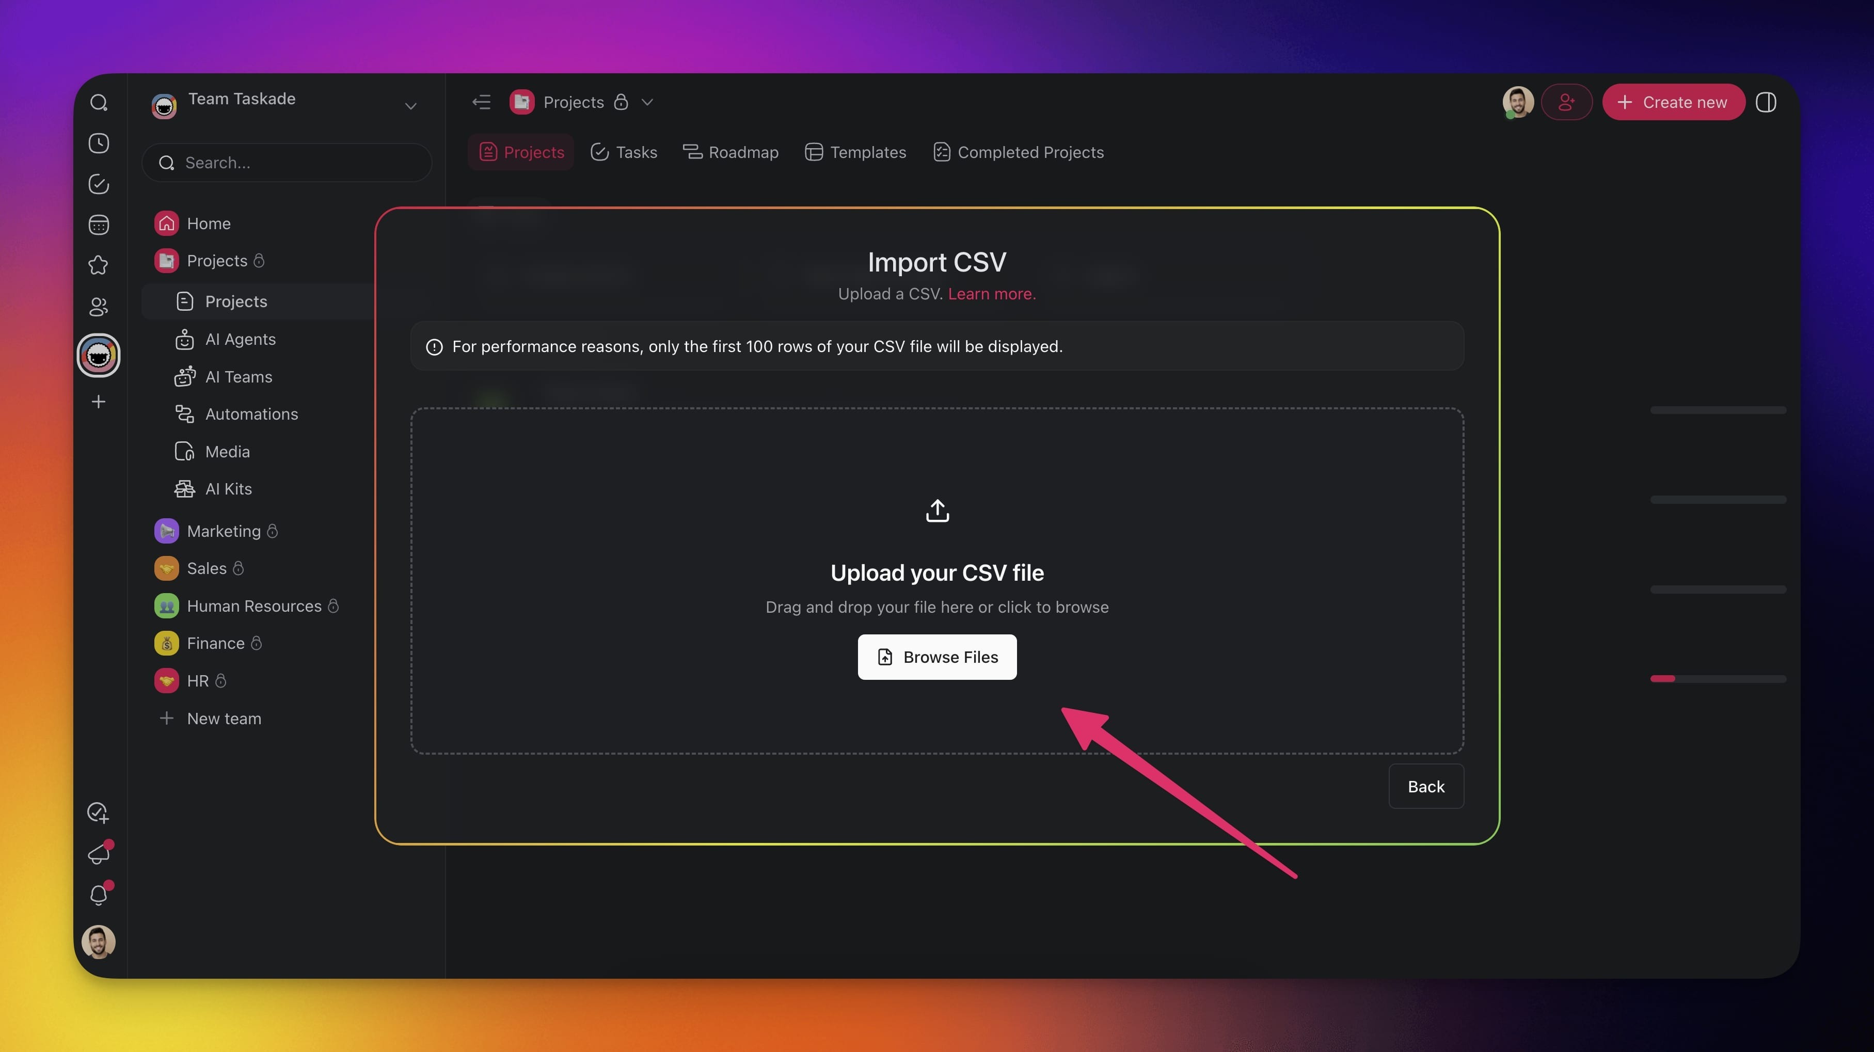Open the starred favorites icon
The width and height of the screenshot is (1874, 1052).
(99, 265)
